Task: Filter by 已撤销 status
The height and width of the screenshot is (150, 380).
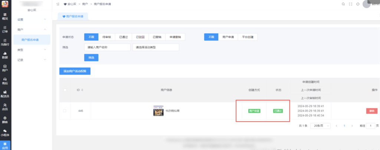Action: click(x=157, y=37)
